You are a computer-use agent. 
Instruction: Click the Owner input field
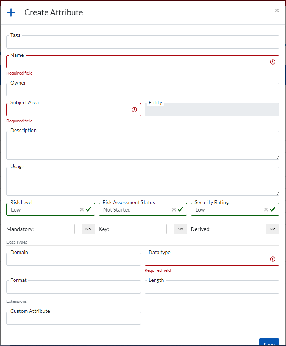(x=142, y=90)
